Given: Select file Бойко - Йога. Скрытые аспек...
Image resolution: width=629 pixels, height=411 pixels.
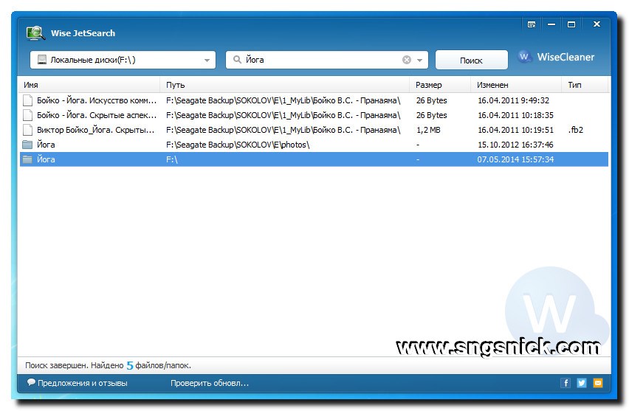Looking at the screenshot, I should tap(97, 115).
